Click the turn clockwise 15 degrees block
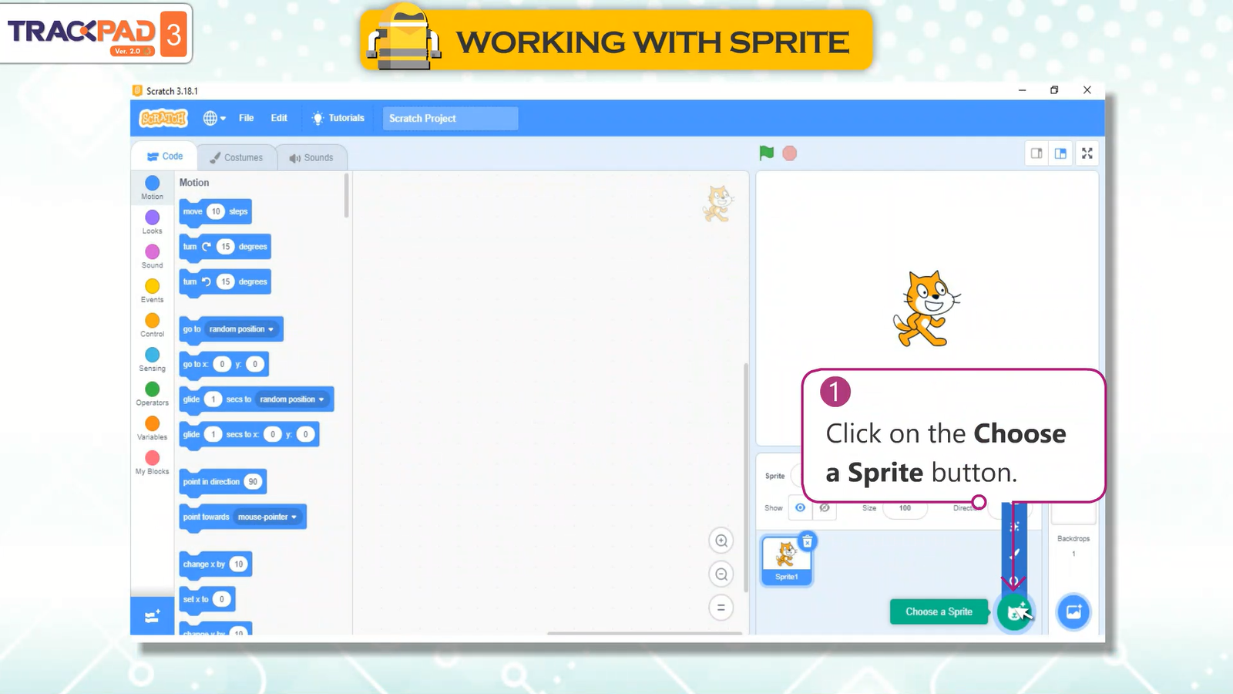The width and height of the screenshot is (1233, 694). (x=225, y=247)
